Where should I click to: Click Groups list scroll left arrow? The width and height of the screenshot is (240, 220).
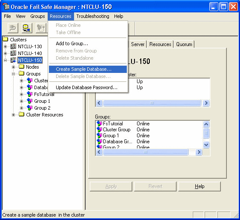[x=99, y=152]
